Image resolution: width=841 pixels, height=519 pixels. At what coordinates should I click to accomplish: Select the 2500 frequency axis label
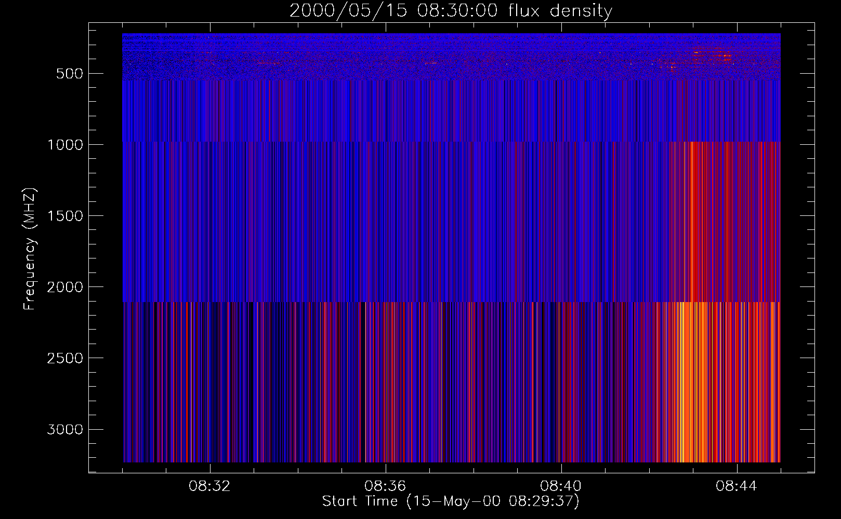(65, 358)
